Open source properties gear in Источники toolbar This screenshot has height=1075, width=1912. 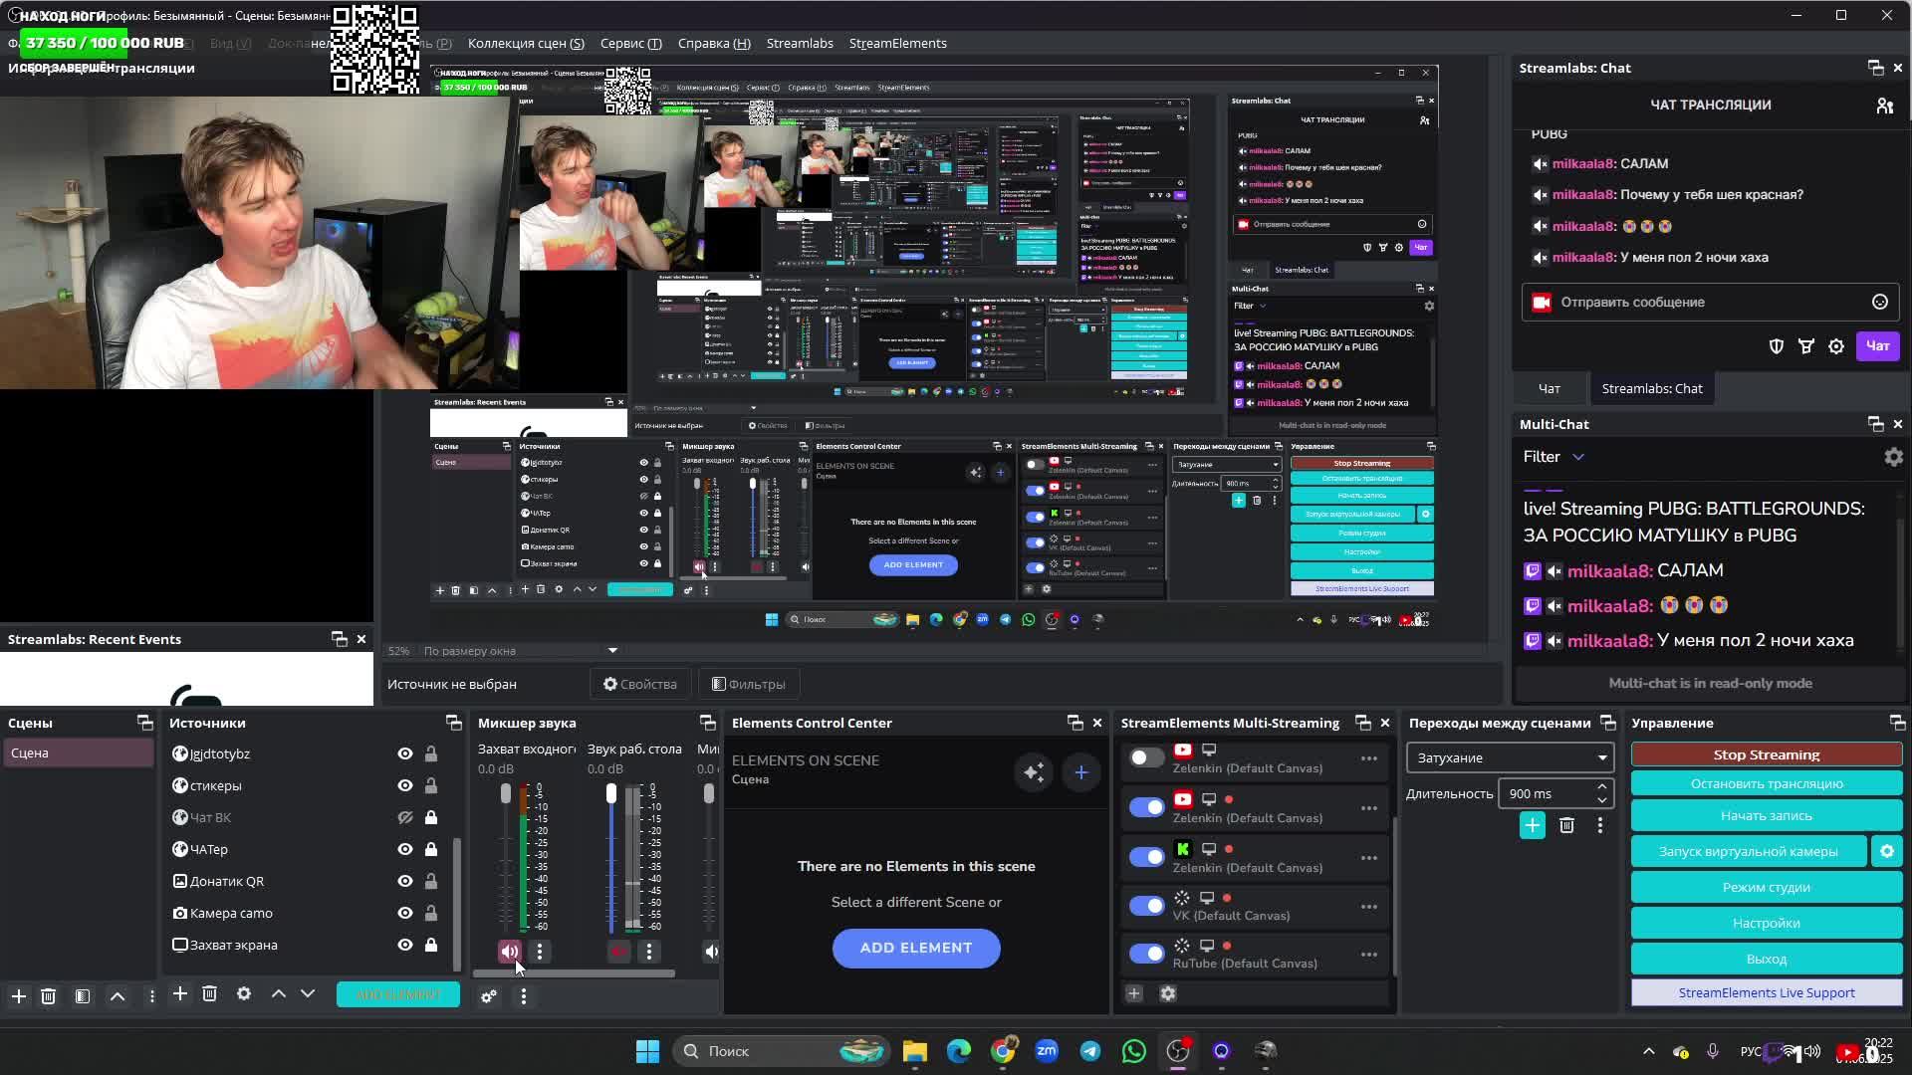[244, 993]
